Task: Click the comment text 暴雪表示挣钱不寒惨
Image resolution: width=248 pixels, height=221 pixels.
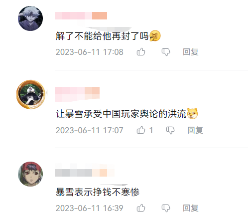Action: (98, 192)
